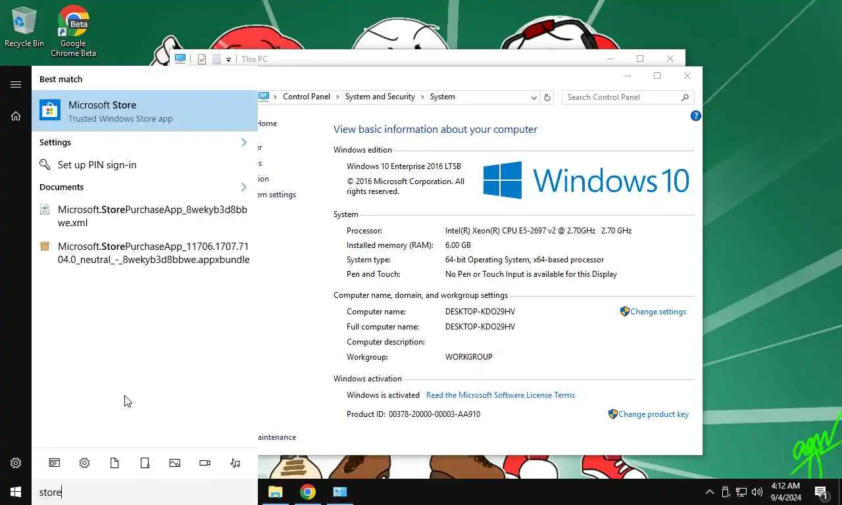Open the Action Center notifications icon
Viewport: 842px width, 505px height.
click(x=821, y=492)
